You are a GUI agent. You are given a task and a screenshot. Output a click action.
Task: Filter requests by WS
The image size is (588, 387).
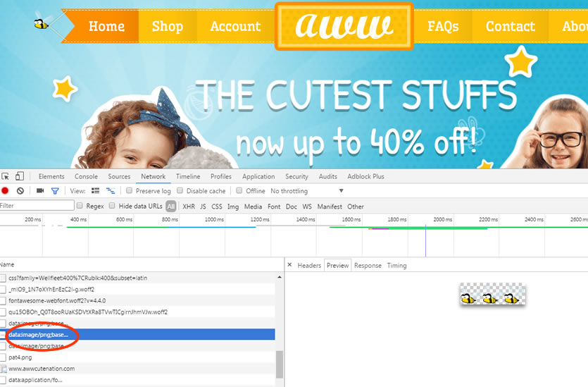(307, 207)
